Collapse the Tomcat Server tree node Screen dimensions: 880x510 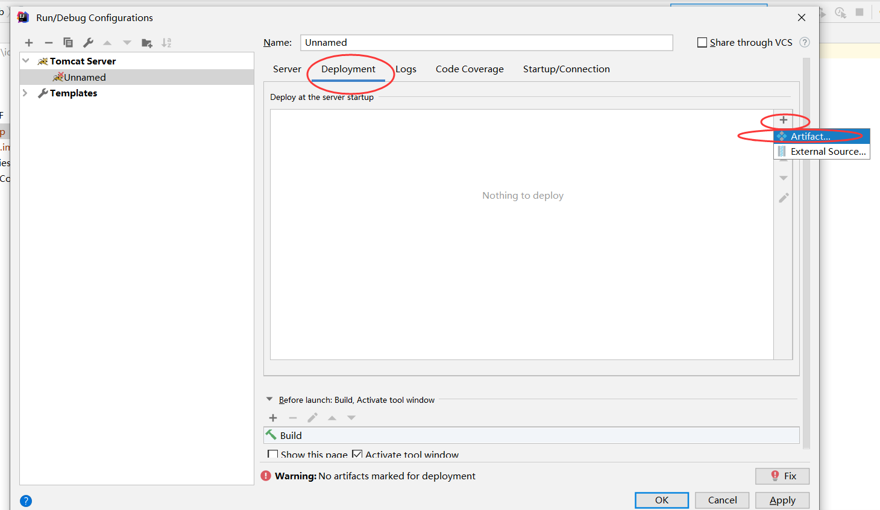(26, 61)
